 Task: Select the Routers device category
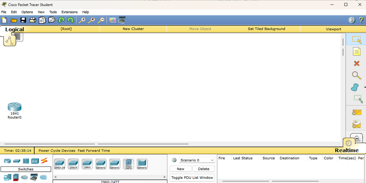7,161
